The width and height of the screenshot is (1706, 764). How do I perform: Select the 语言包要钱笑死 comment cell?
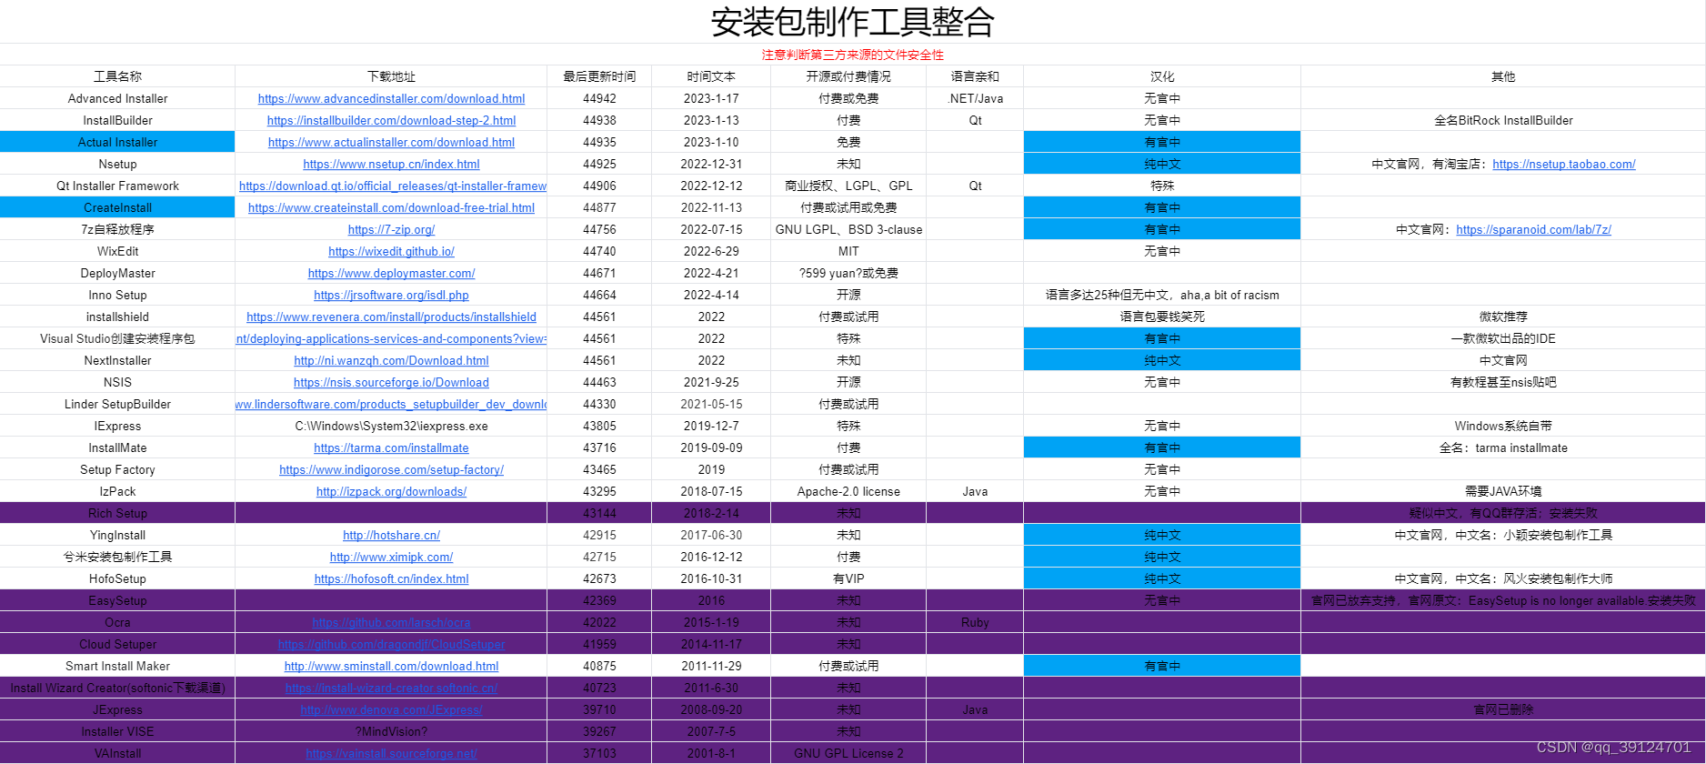tap(1162, 317)
